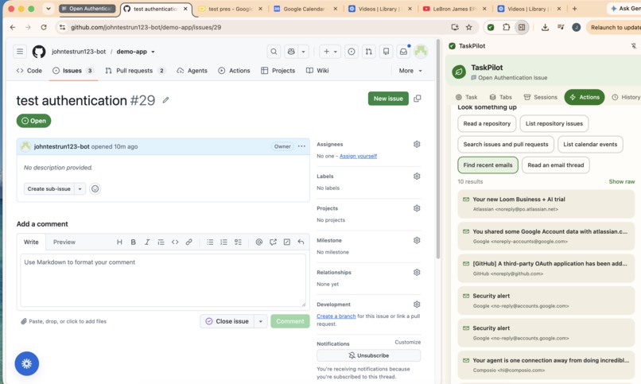This screenshot has width=641, height=384.
Task: Open GitHub home via Octocat logo
Action: click(x=39, y=52)
